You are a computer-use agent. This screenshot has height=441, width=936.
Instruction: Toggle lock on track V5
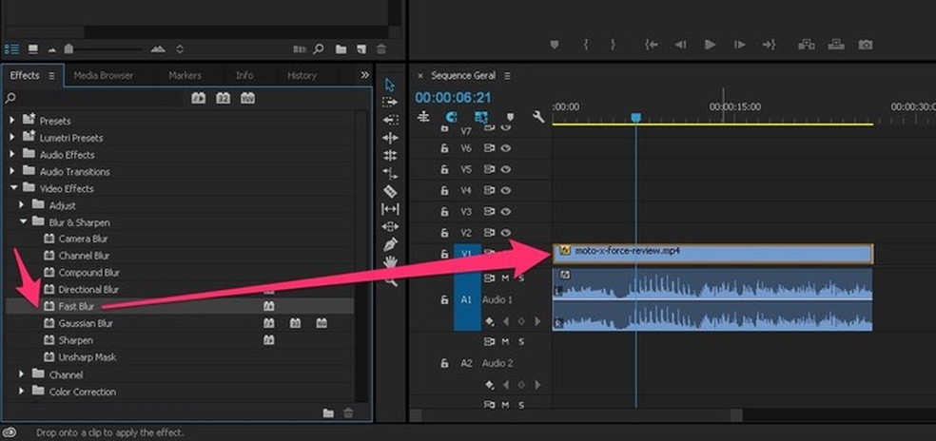coord(444,170)
